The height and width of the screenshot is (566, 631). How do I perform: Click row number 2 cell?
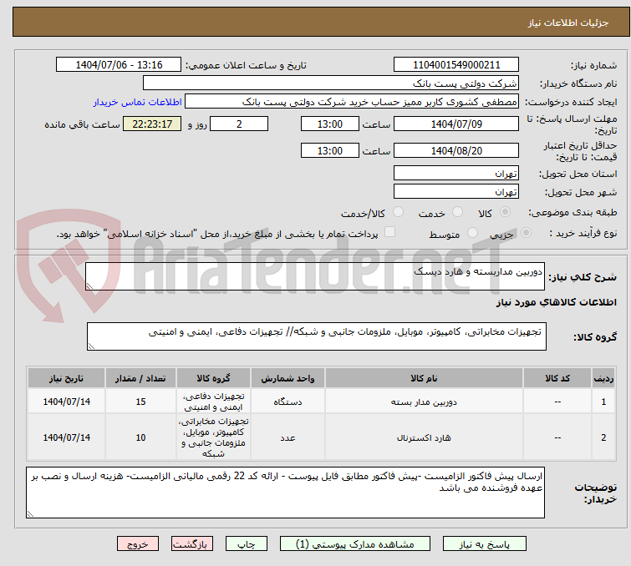(x=603, y=437)
